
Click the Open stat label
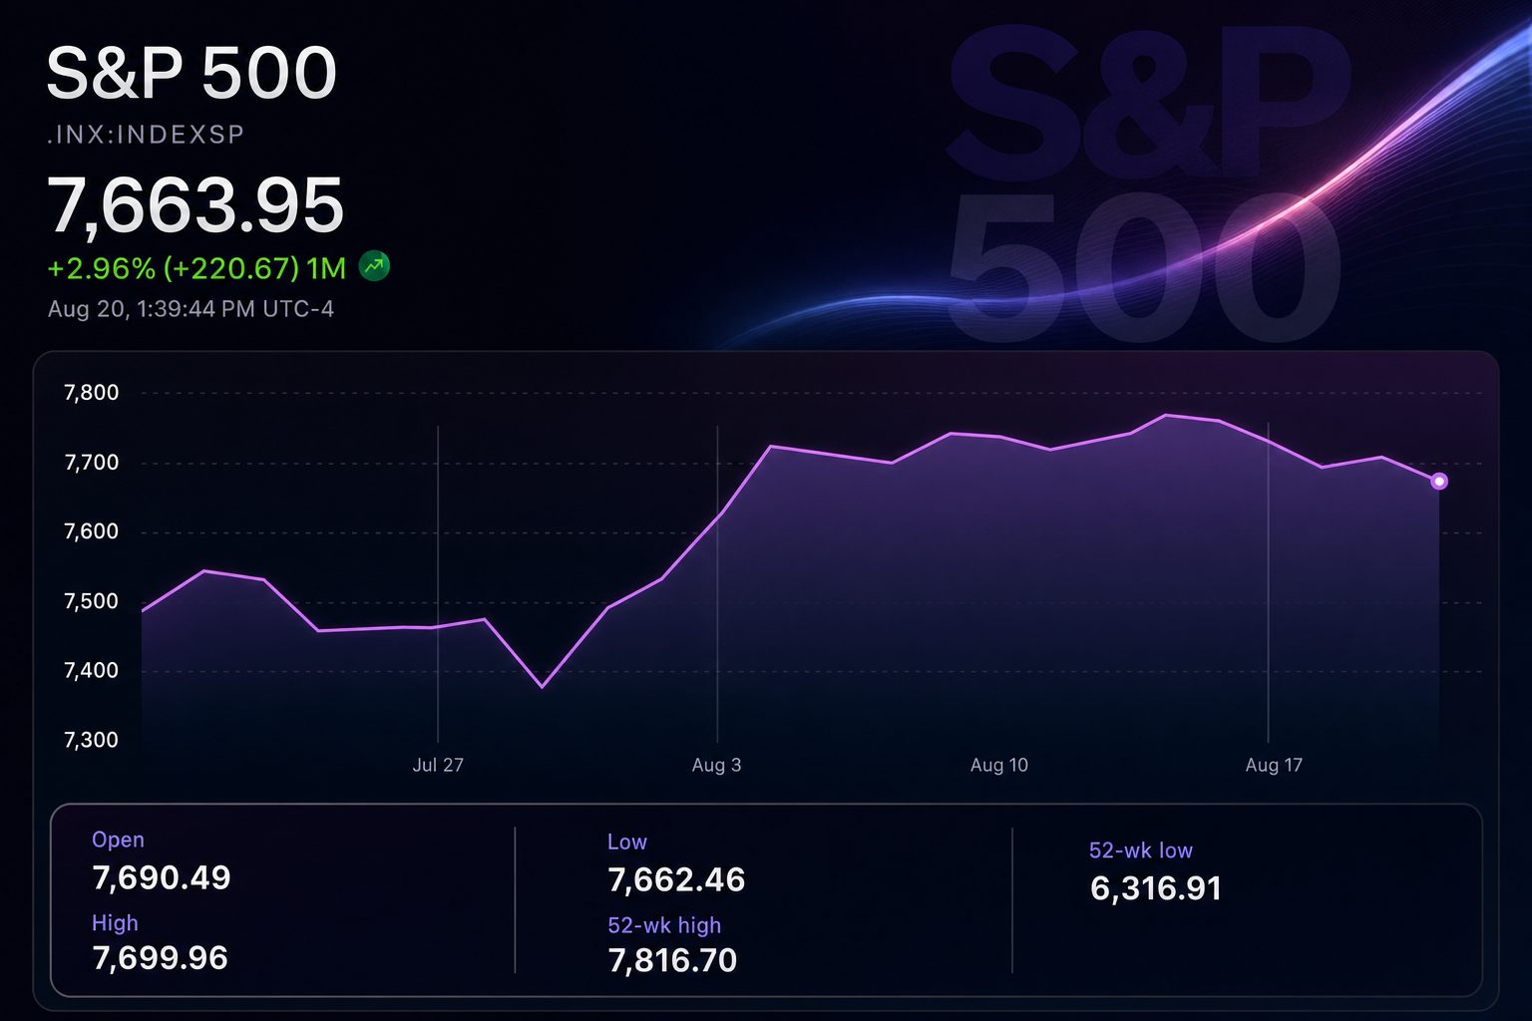tap(118, 840)
